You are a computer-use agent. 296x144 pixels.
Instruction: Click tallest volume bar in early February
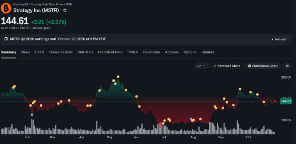click(x=32, y=127)
